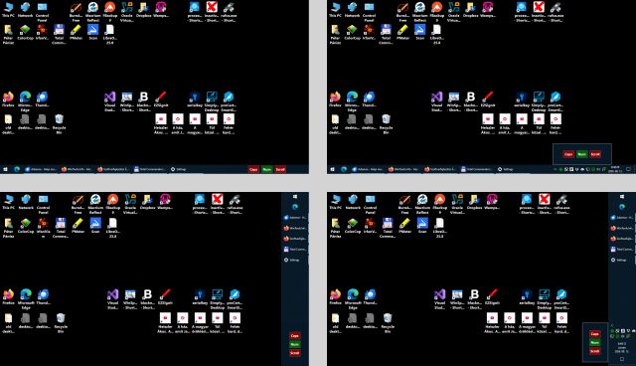Switch to Settings in bottom-left vertical taskbar
Viewport: 636px width, 366px height.
(x=295, y=260)
